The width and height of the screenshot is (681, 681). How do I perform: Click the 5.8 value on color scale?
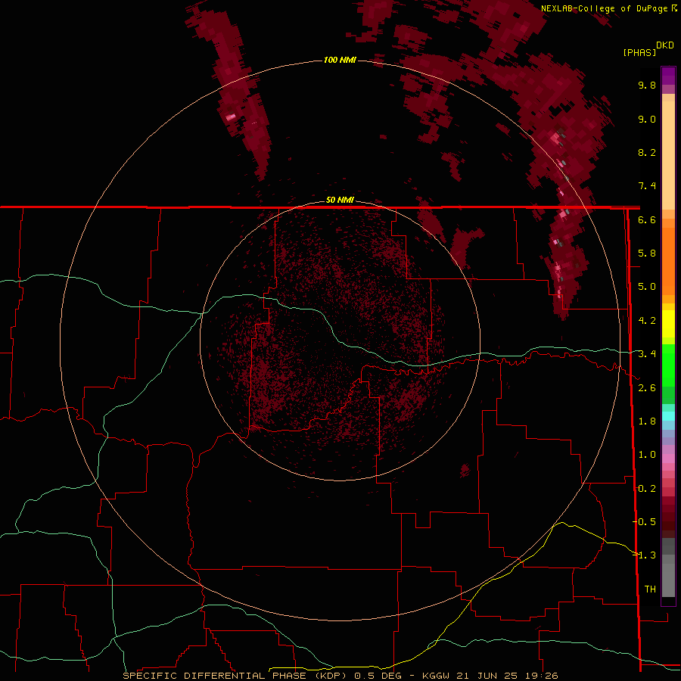point(647,253)
